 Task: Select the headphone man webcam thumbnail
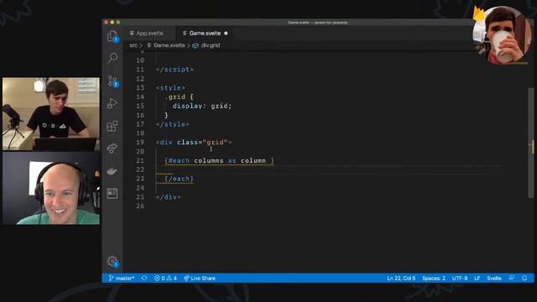(x=51, y=189)
